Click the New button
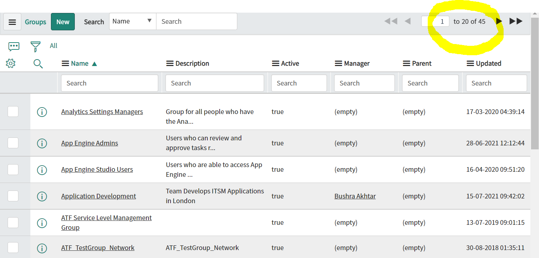 click(x=63, y=22)
